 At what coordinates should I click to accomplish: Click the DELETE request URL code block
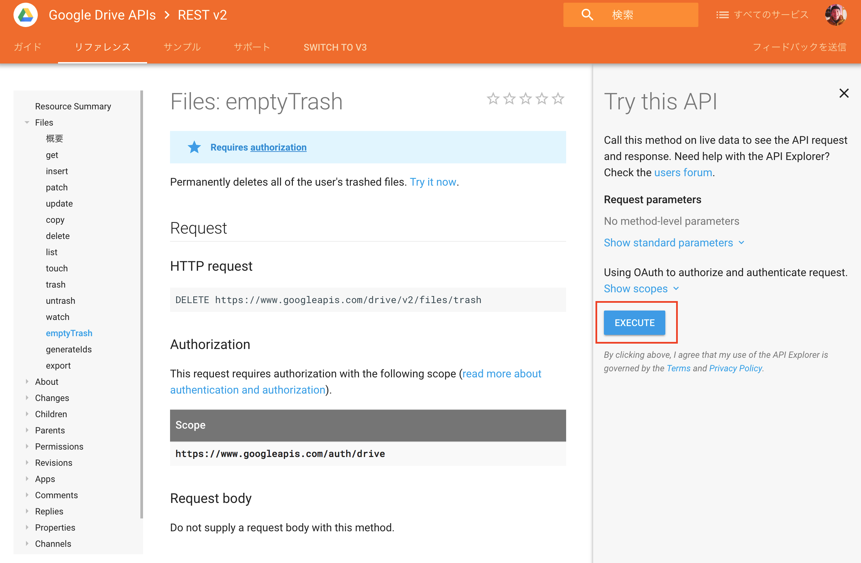tap(368, 300)
